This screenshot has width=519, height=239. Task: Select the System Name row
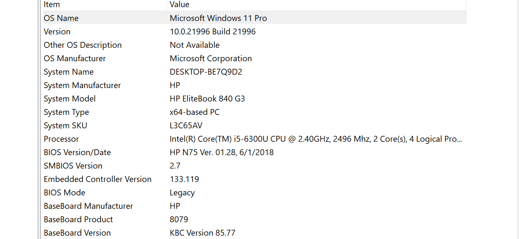tap(68, 72)
